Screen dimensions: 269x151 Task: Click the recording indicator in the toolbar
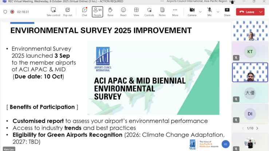click(x=12, y=12)
